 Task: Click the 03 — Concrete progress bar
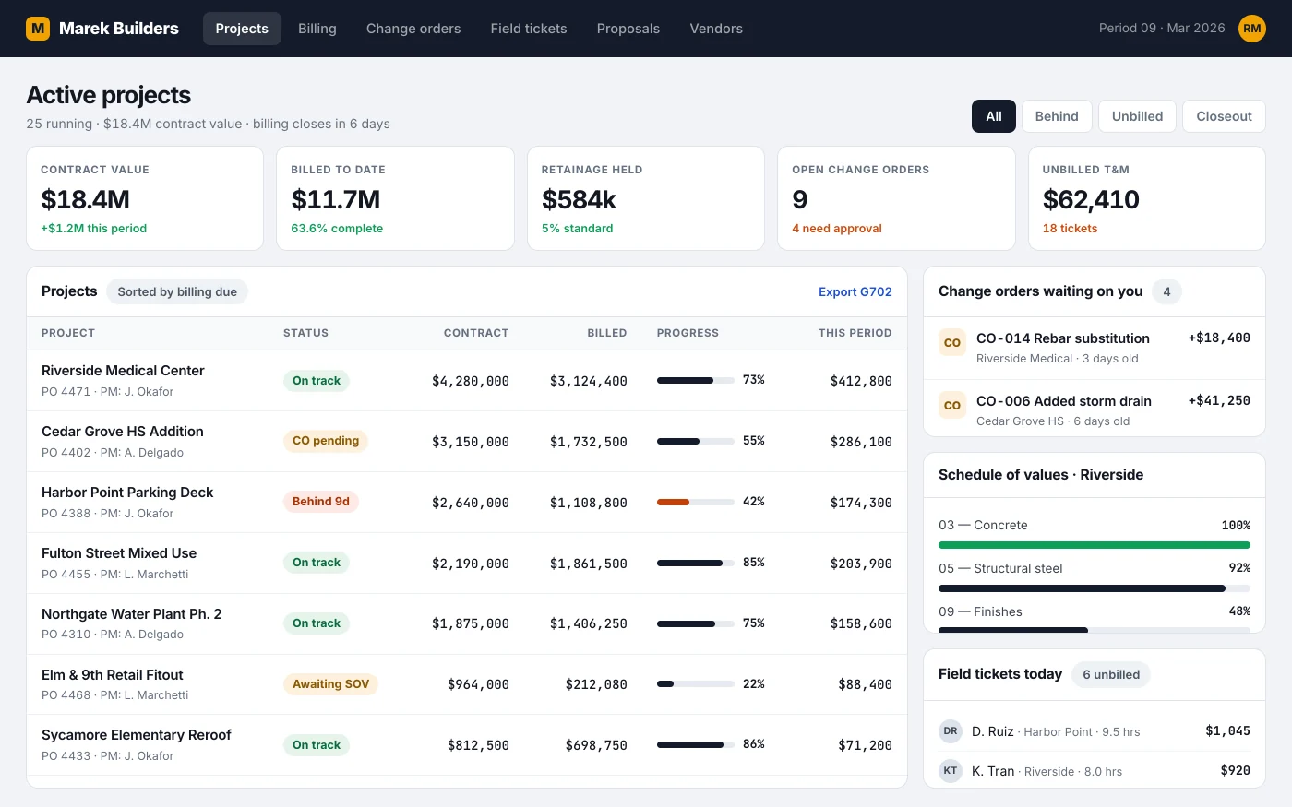[1095, 545]
